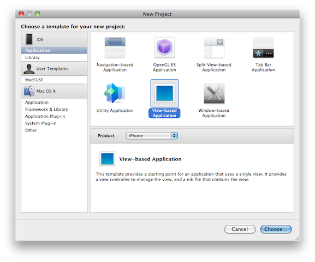The height and width of the screenshot is (262, 315).
Task: Click the Utility Application template icon
Action: coord(115,93)
